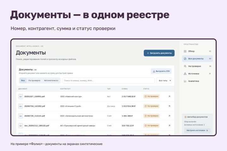Click the На проверке magnifier icon in sidebar
227x151 pixels.
(185, 66)
